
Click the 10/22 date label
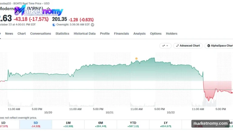(x=171, y=113)
